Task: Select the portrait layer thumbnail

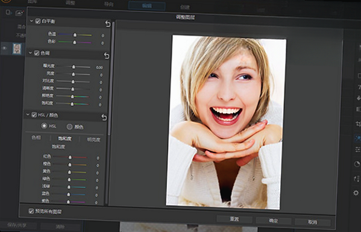Action: 17,49
